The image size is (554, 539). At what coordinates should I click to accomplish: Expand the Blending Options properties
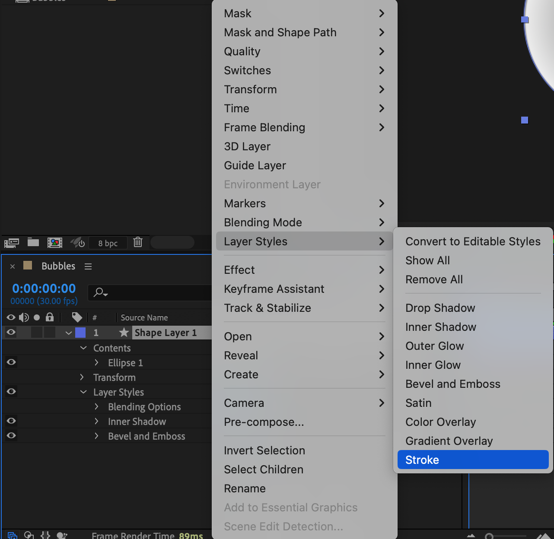click(96, 406)
